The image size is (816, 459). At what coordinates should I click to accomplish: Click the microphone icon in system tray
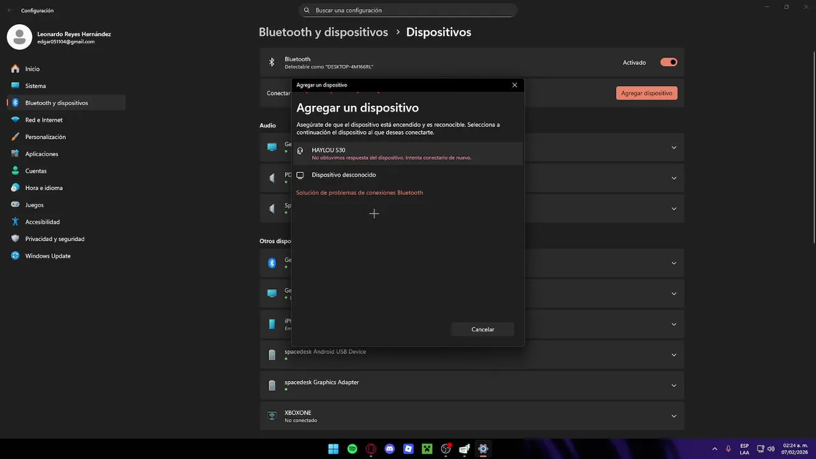pyautogui.click(x=728, y=449)
